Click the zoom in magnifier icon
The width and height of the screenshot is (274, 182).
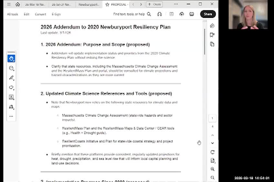(213, 169)
